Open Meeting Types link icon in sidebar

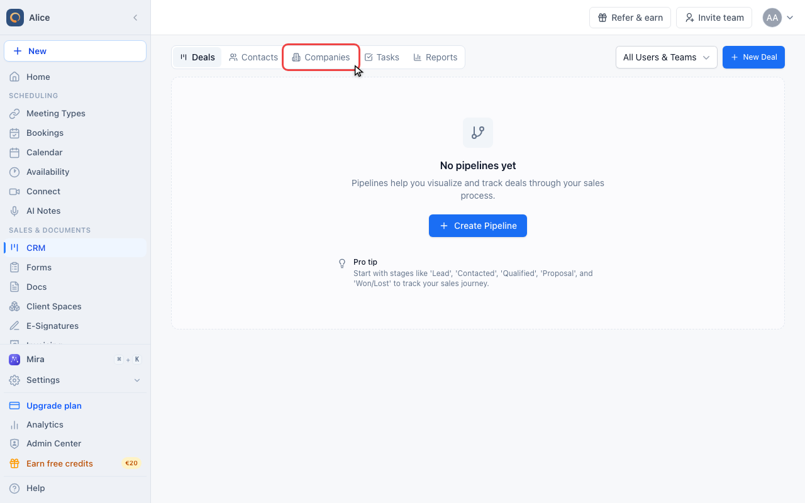pos(14,114)
